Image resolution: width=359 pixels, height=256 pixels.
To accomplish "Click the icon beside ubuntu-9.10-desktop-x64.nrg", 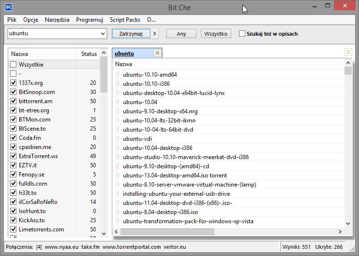I will point(118,111).
